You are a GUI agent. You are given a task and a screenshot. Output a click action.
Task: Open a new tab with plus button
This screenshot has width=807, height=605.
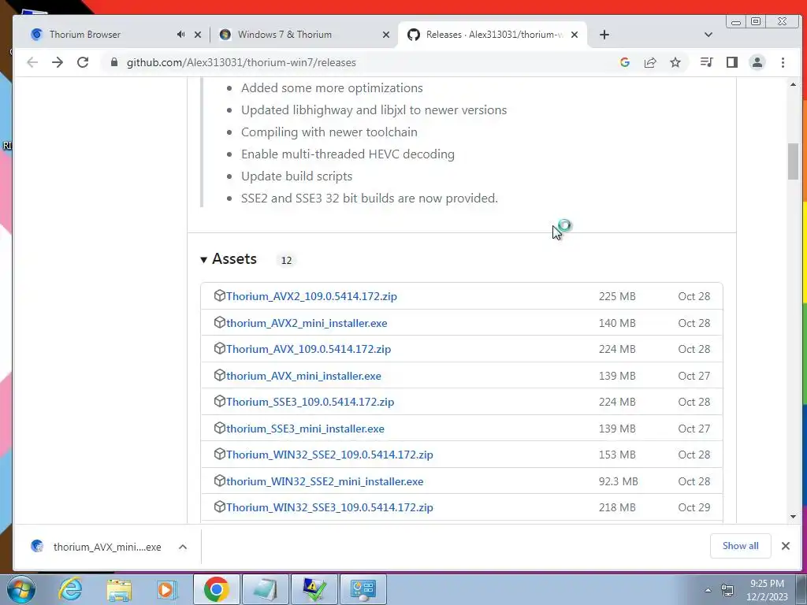coord(604,35)
